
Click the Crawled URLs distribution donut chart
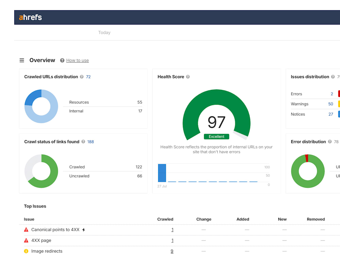tap(41, 106)
